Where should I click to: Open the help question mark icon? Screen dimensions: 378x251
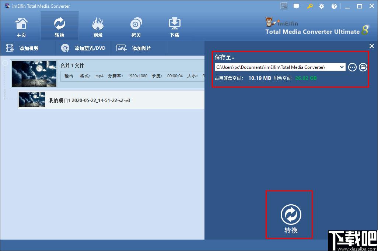334,6
